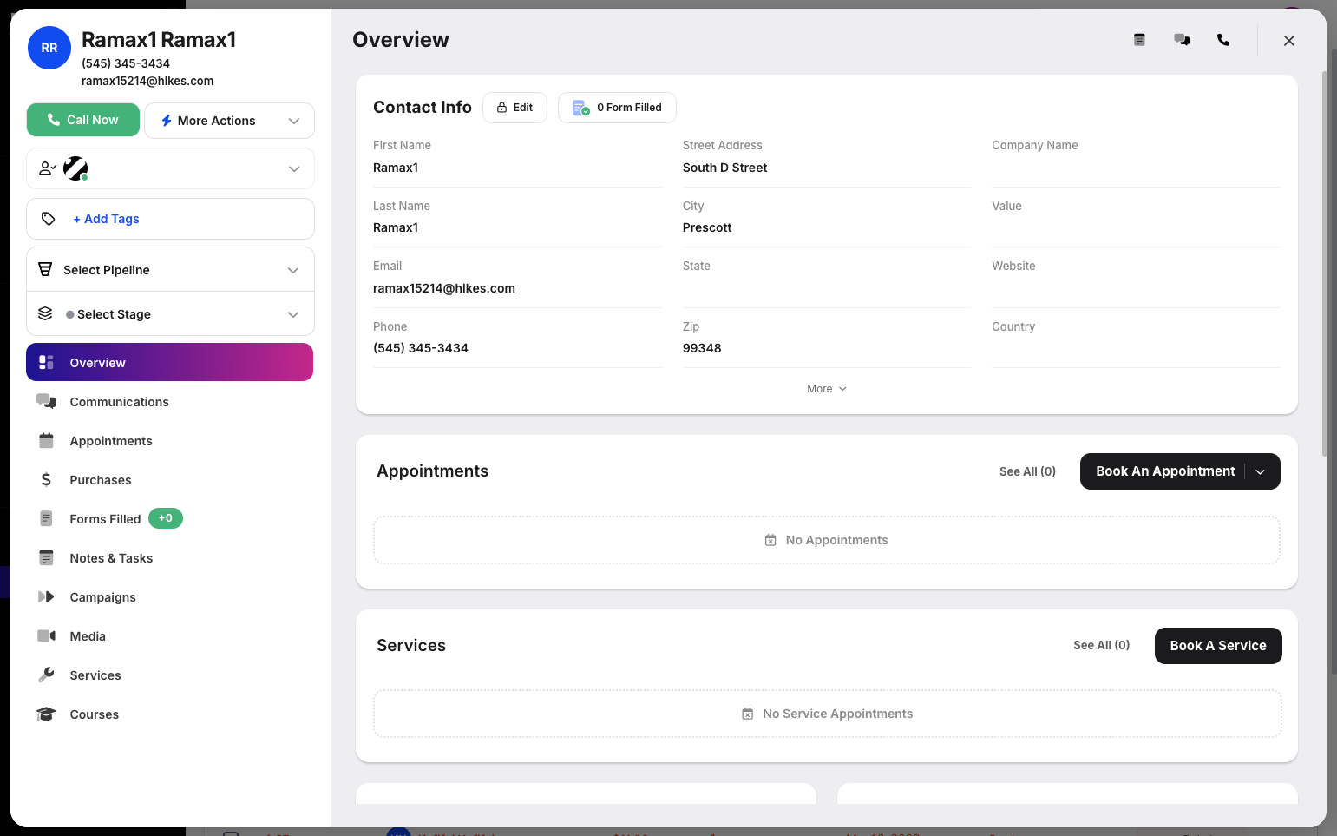See all appointments link
Viewport: 1337px width, 836px height.
click(1027, 471)
